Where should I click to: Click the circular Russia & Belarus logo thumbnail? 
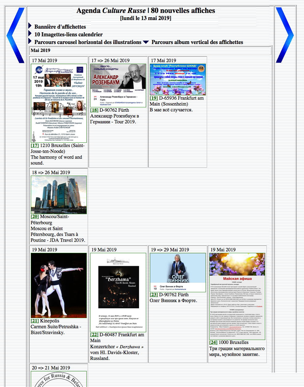pos(59,379)
